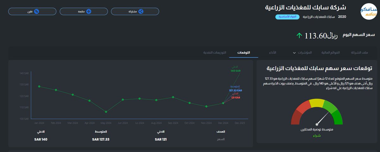The image size is (380, 152).
Task: Expand the المؤشرات dropdown chevron
Action: click(x=294, y=53)
